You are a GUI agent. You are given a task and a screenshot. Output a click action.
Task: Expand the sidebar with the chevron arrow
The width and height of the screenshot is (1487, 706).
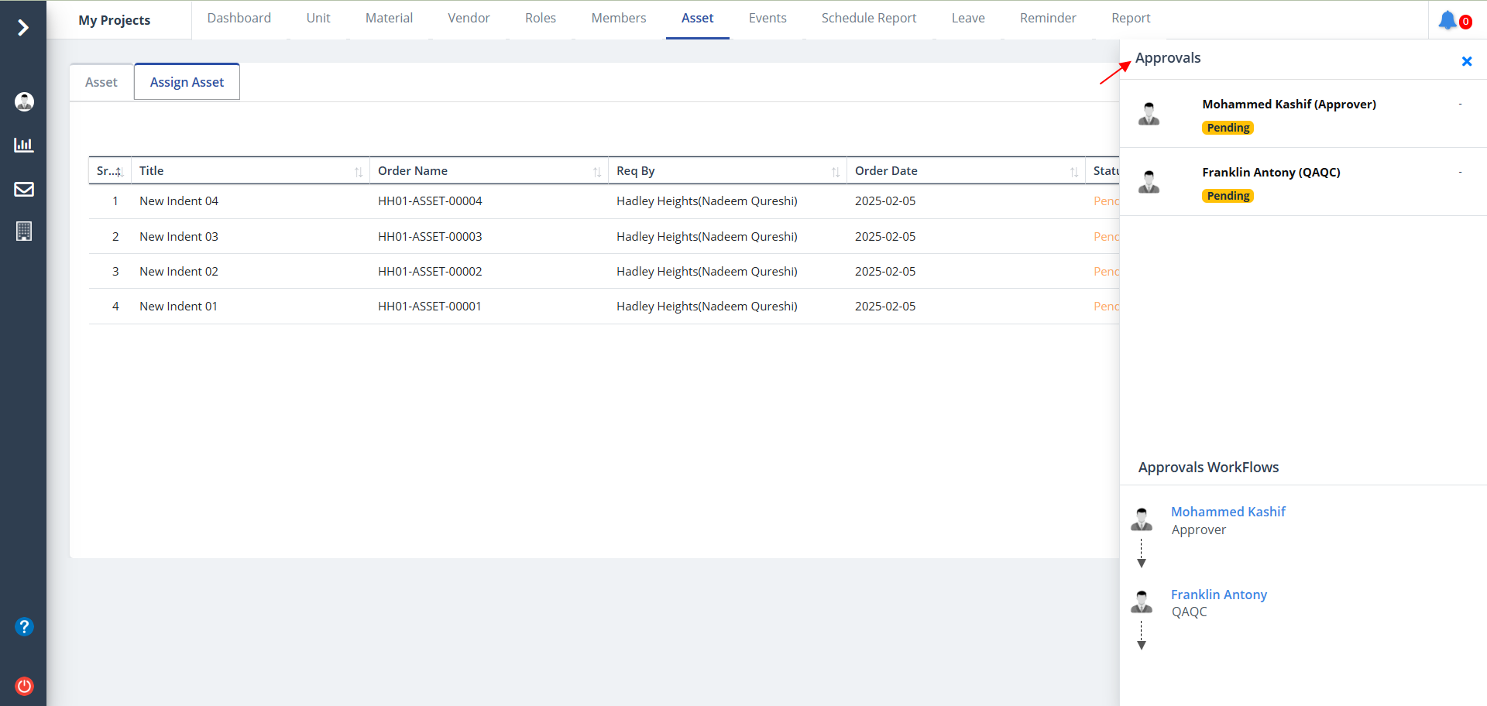23,28
